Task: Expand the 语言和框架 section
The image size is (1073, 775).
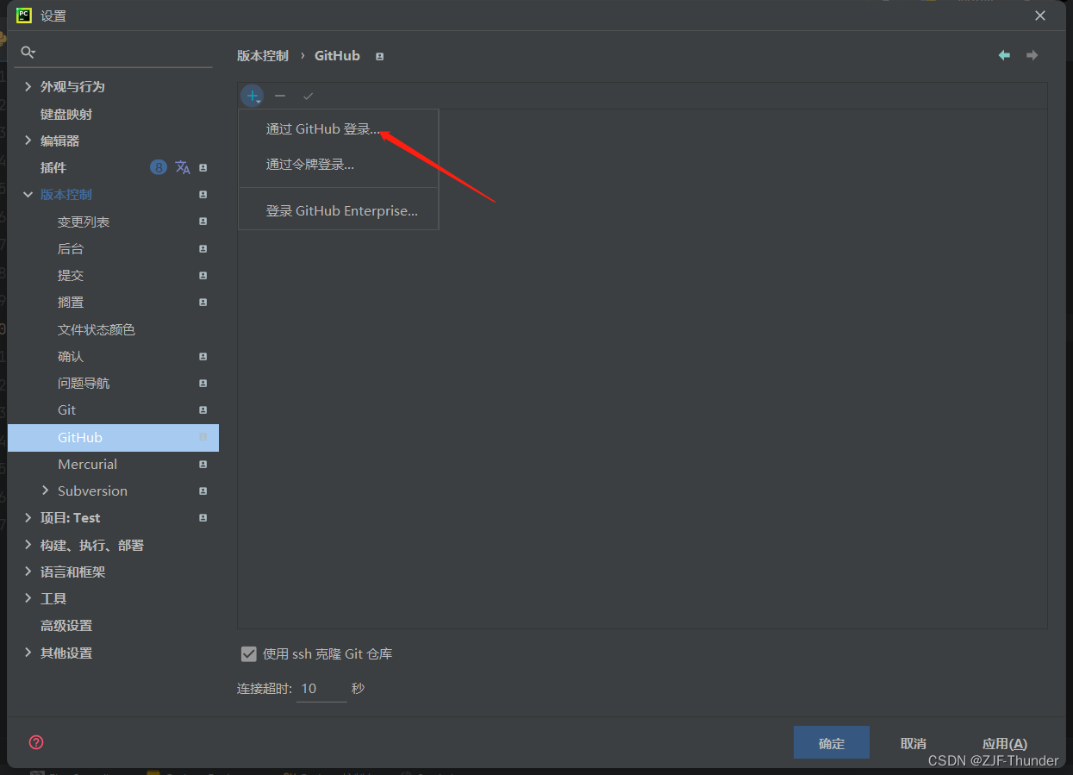Action: 28,572
